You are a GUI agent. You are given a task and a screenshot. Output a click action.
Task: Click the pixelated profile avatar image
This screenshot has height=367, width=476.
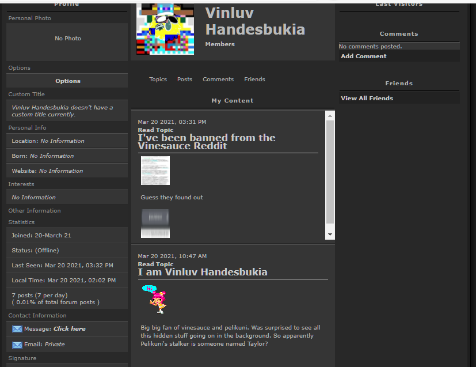coord(165,29)
